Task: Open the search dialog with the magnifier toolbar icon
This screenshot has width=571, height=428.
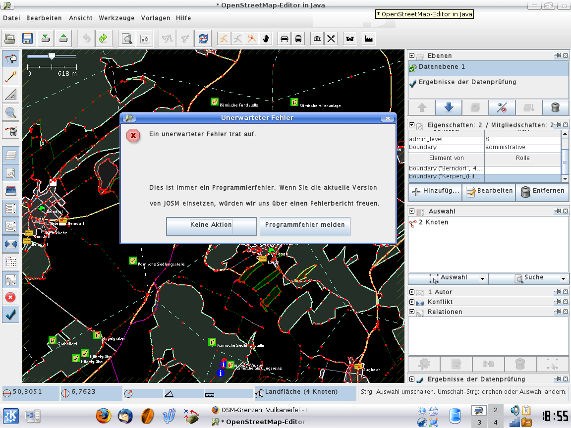Action: [127, 39]
